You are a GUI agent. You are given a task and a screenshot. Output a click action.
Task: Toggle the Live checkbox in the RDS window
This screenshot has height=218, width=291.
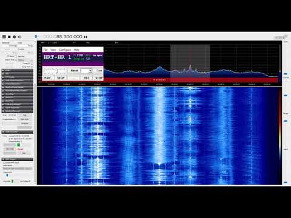point(95,70)
